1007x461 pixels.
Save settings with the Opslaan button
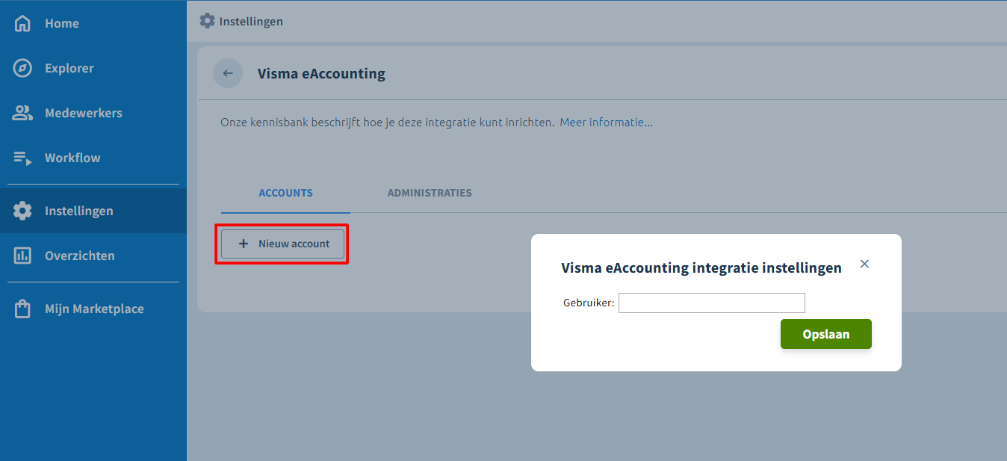click(x=826, y=334)
